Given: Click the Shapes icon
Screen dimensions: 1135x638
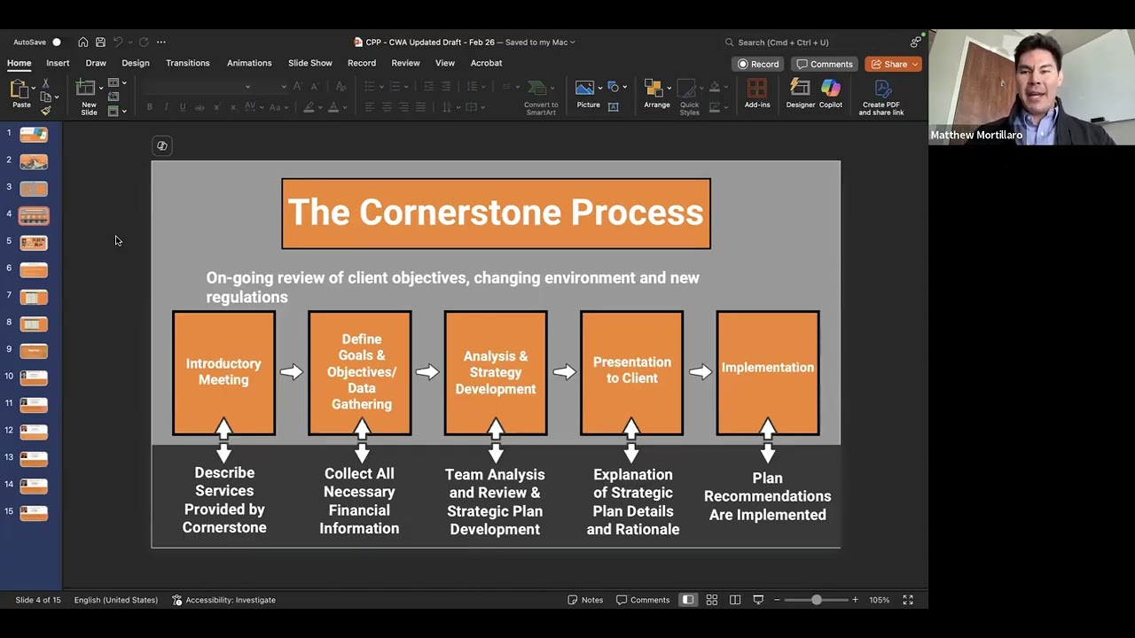Looking at the screenshot, I should point(613,87).
